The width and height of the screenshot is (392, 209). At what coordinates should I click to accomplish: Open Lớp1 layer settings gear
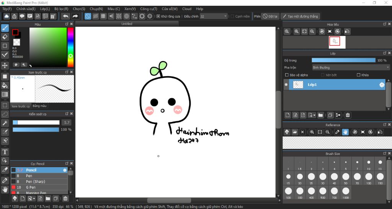pyautogui.click(x=381, y=85)
